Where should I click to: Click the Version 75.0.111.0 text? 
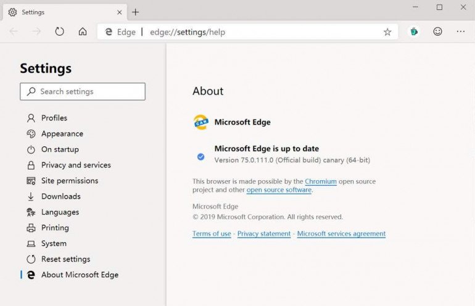[x=292, y=160]
